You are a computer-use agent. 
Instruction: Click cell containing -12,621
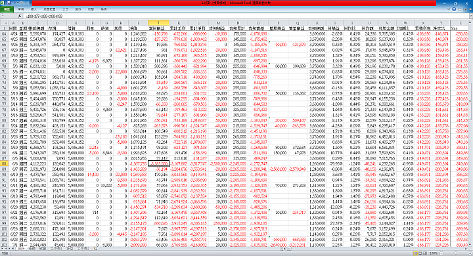(x=122, y=50)
